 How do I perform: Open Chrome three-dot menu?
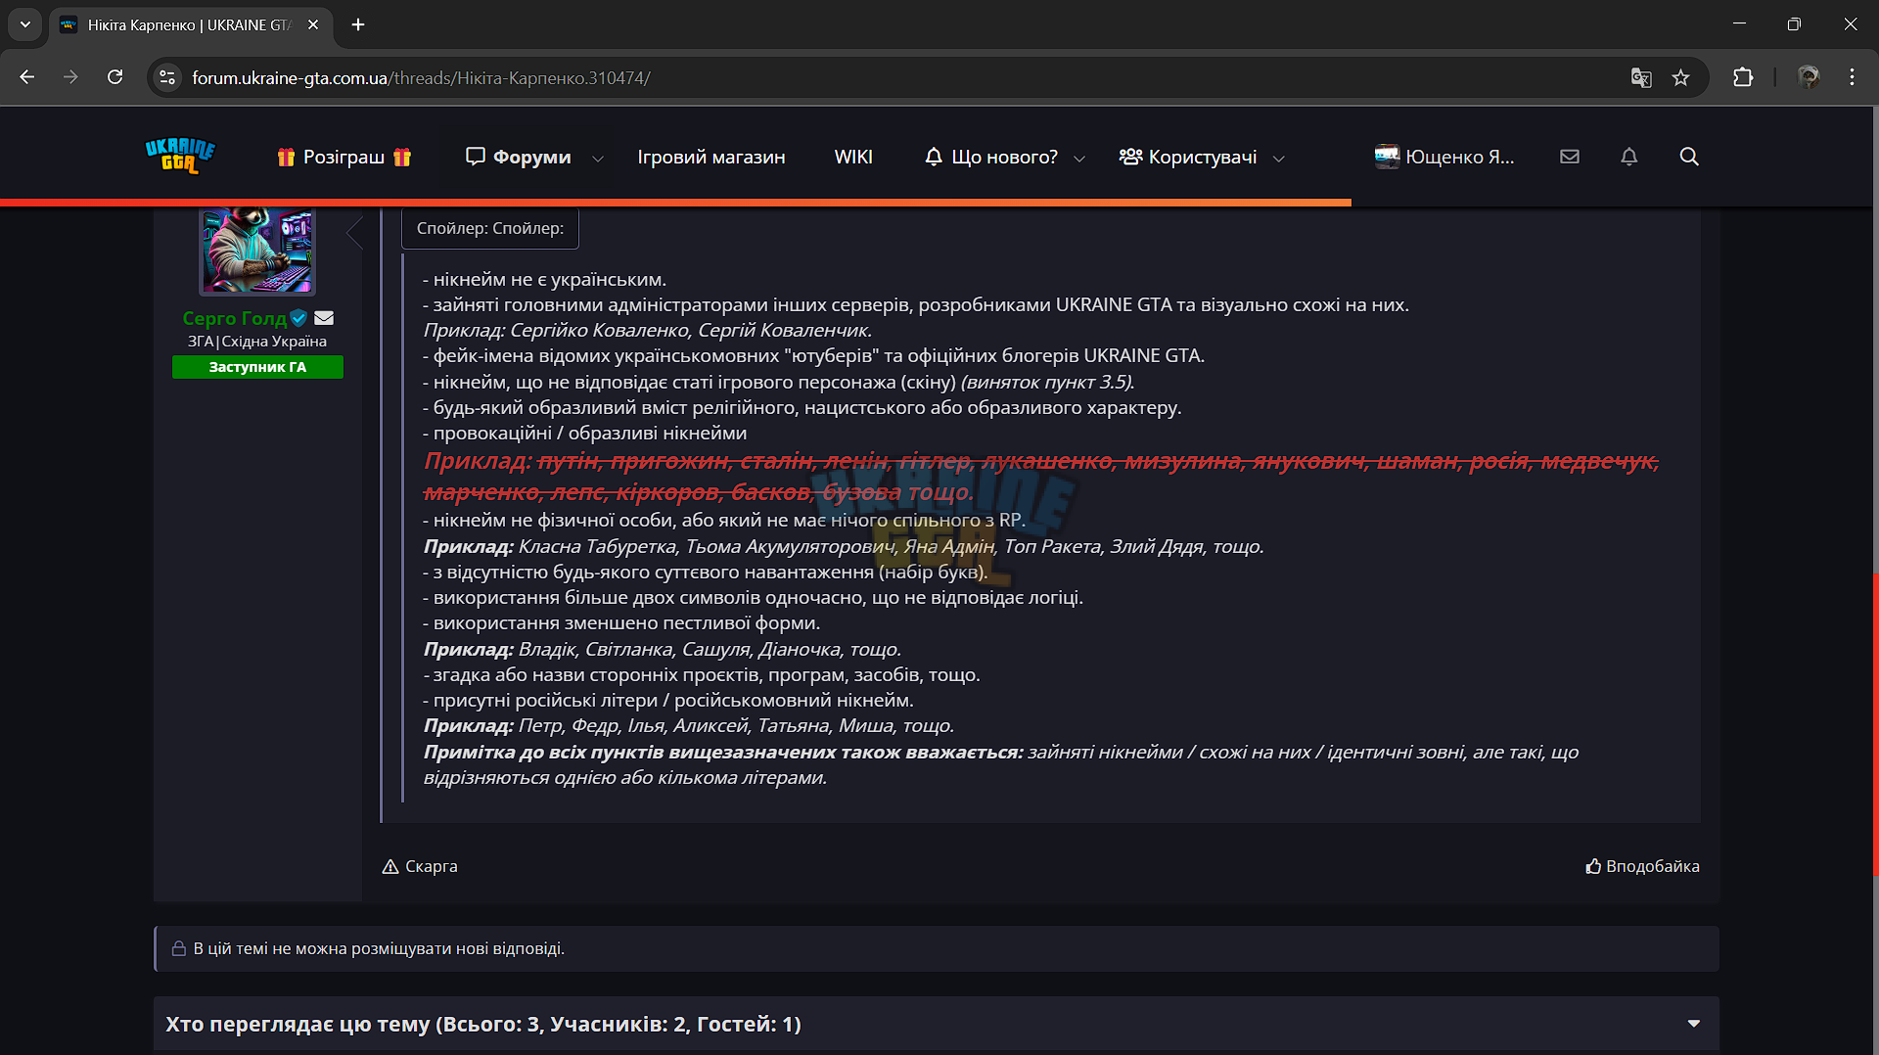tap(1852, 77)
